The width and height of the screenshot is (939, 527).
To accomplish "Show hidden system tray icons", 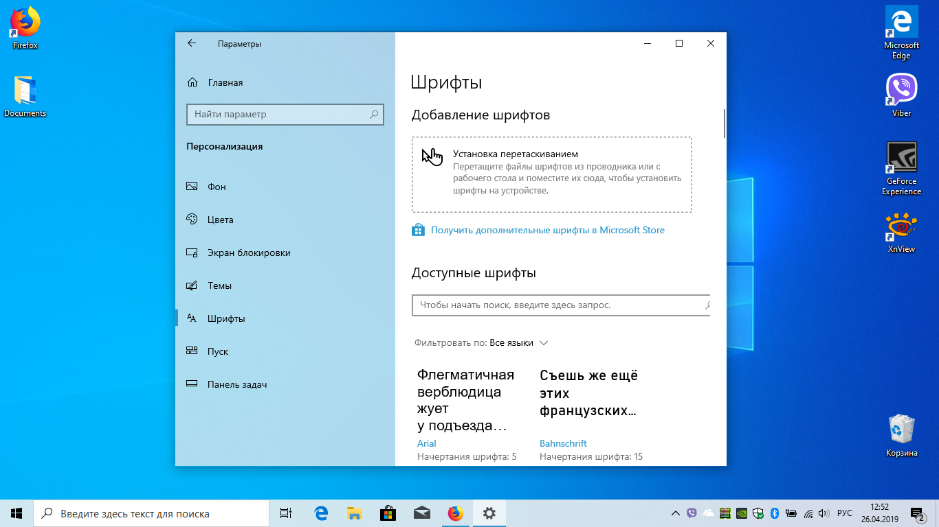I will click(676, 513).
